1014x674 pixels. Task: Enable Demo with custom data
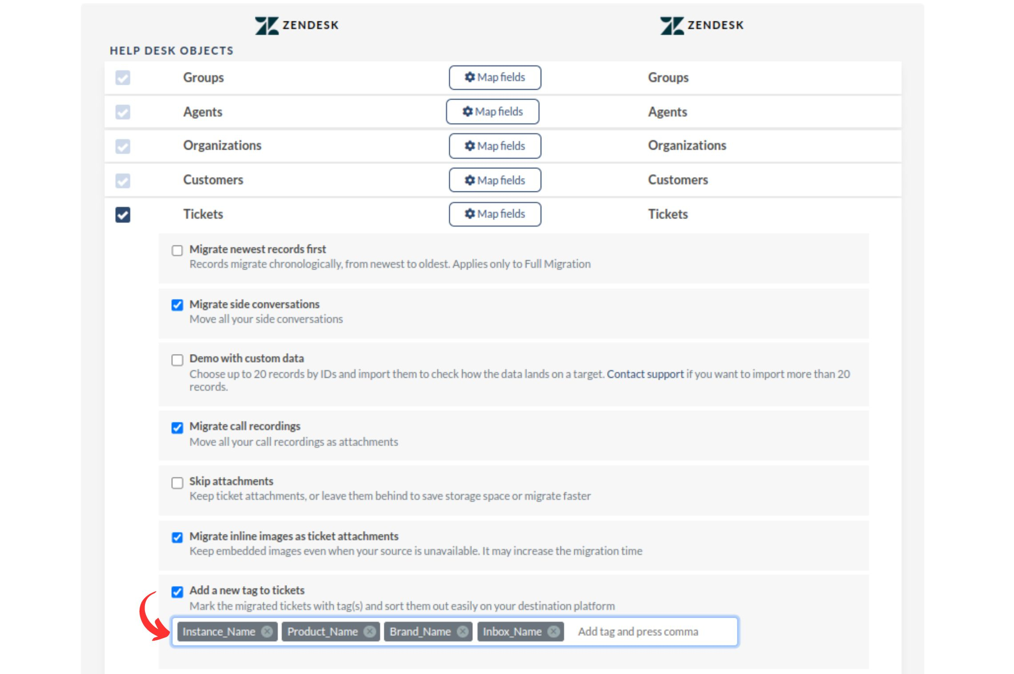click(x=177, y=360)
